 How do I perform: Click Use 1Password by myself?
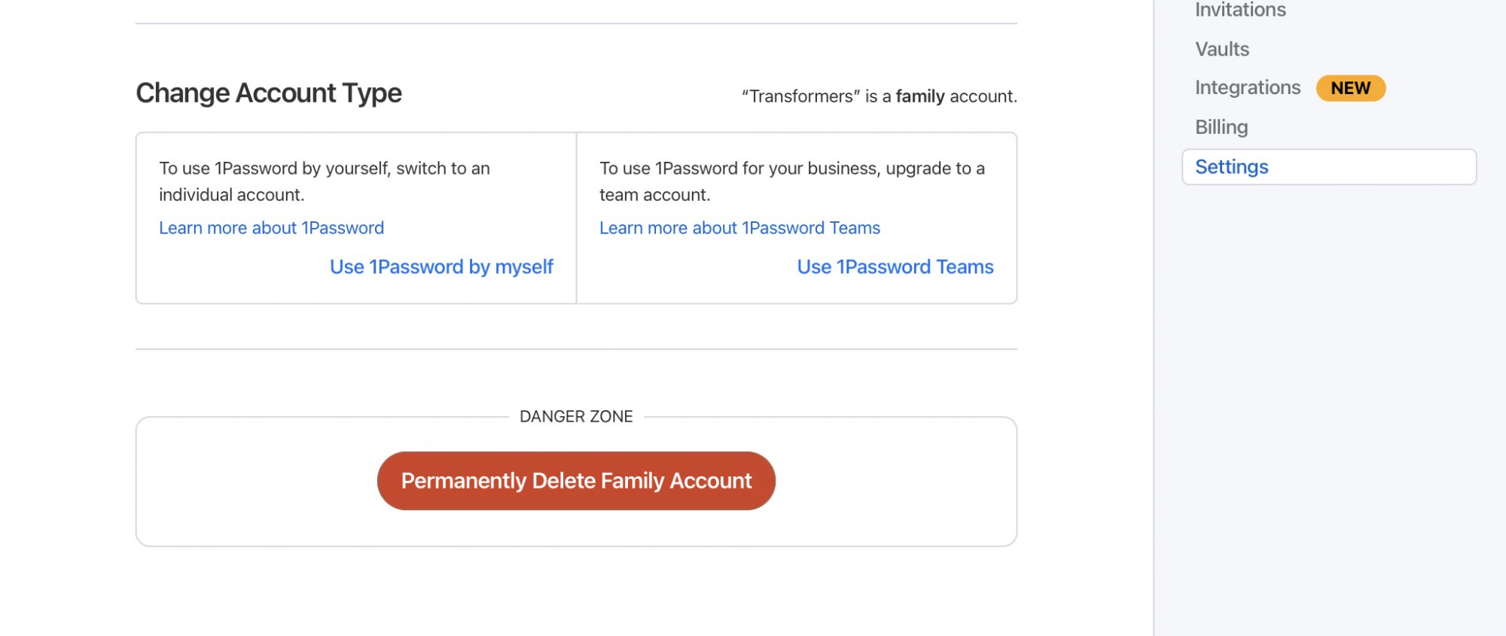(x=441, y=267)
